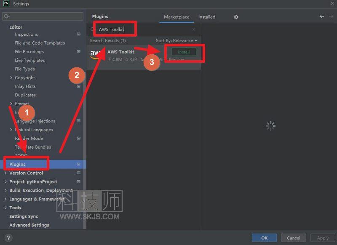This screenshot has width=337, height=245.
Task: Click the project-level icon next to Inlay Hints
Action: (x=79, y=86)
